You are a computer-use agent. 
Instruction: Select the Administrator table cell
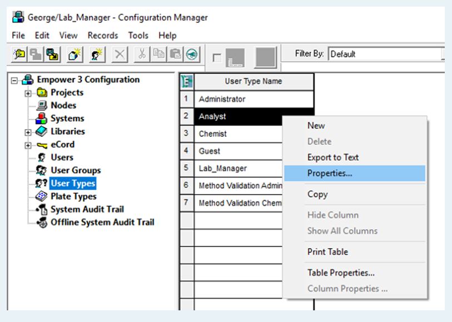coord(254,99)
